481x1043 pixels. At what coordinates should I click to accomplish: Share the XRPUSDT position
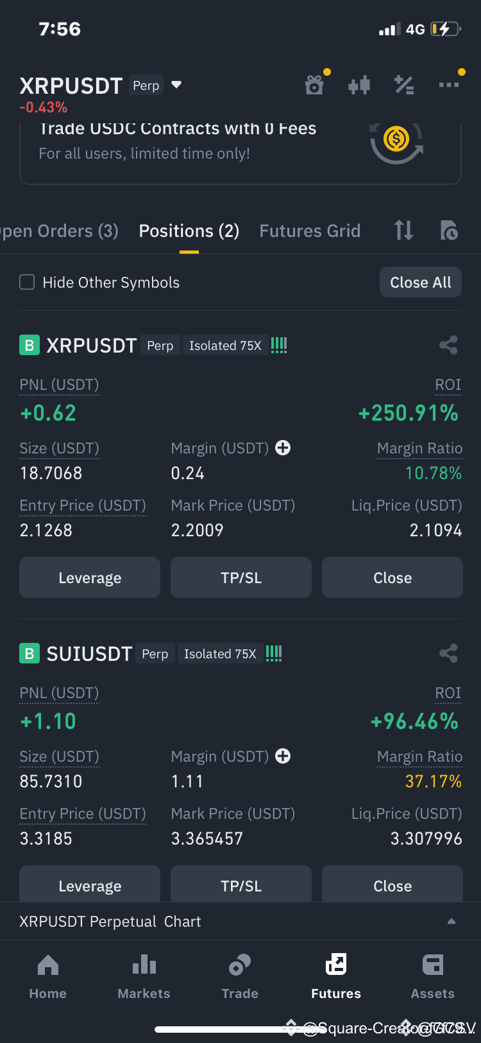pyautogui.click(x=448, y=346)
